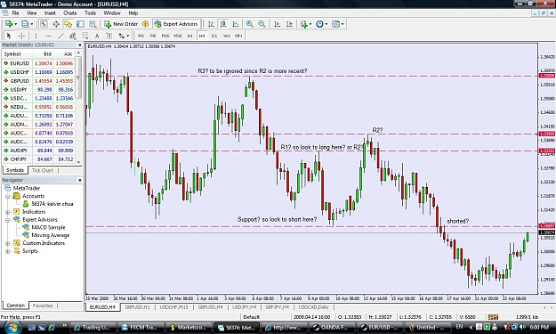Click the yellow MetaEditor diamond icon

(x=145, y=24)
